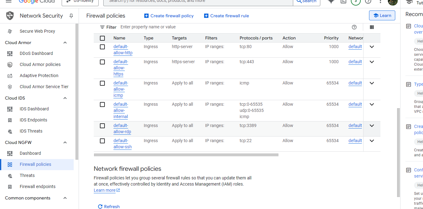Select the default-allow-http rule checkbox
This screenshot has height=209, width=423.
(102, 47)
